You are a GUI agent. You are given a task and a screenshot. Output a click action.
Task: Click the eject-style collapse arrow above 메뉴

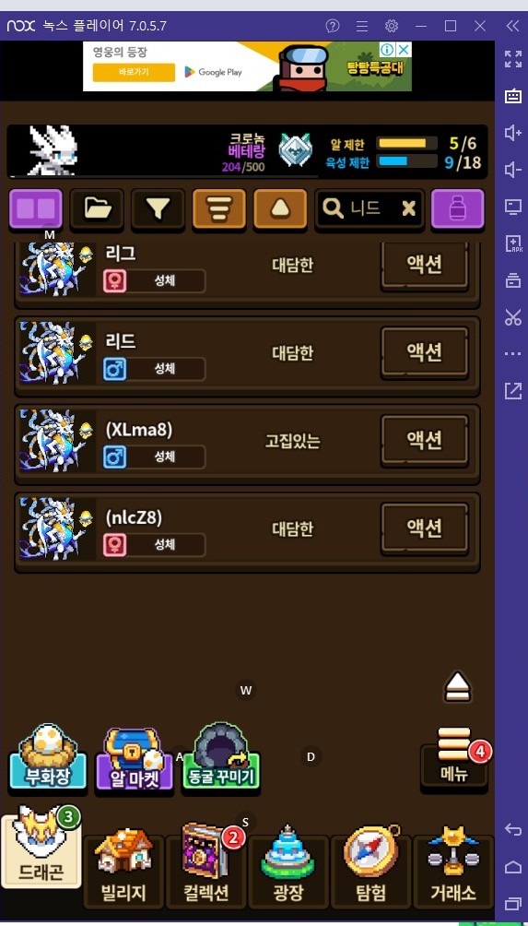coord(457,687)
